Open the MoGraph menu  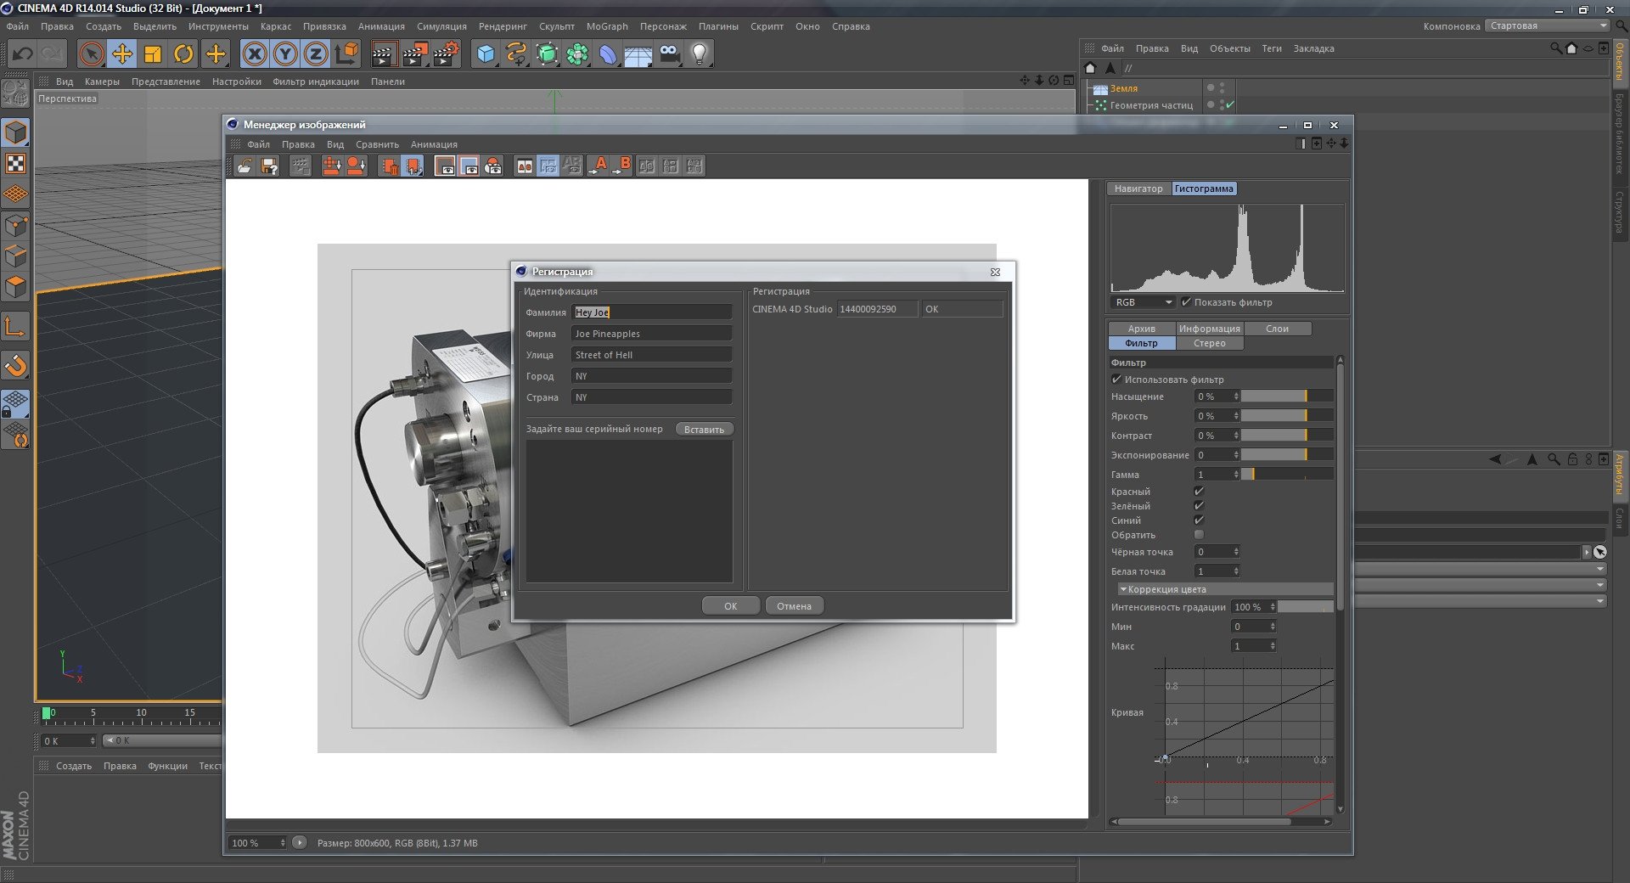tap(607, 26)
